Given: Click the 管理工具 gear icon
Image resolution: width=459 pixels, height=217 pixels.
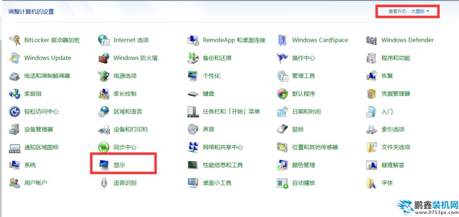Looking at the screenshot, I should pos(282,76).
